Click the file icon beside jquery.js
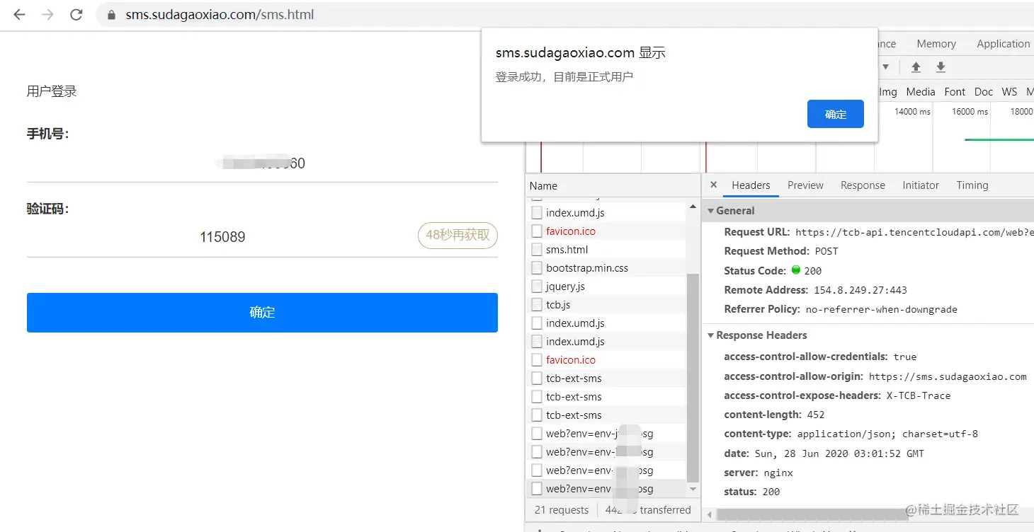The height and width of the screenshot is (532, 1034). [537, 287]
